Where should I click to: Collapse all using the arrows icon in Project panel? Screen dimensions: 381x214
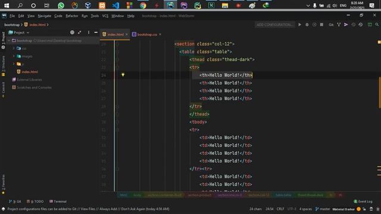(x=79, y=32)
